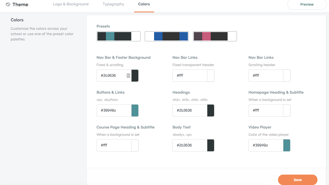Screen dimensions: 329x185
Task: Click the Preview button
Action: [x=307, y=4]
